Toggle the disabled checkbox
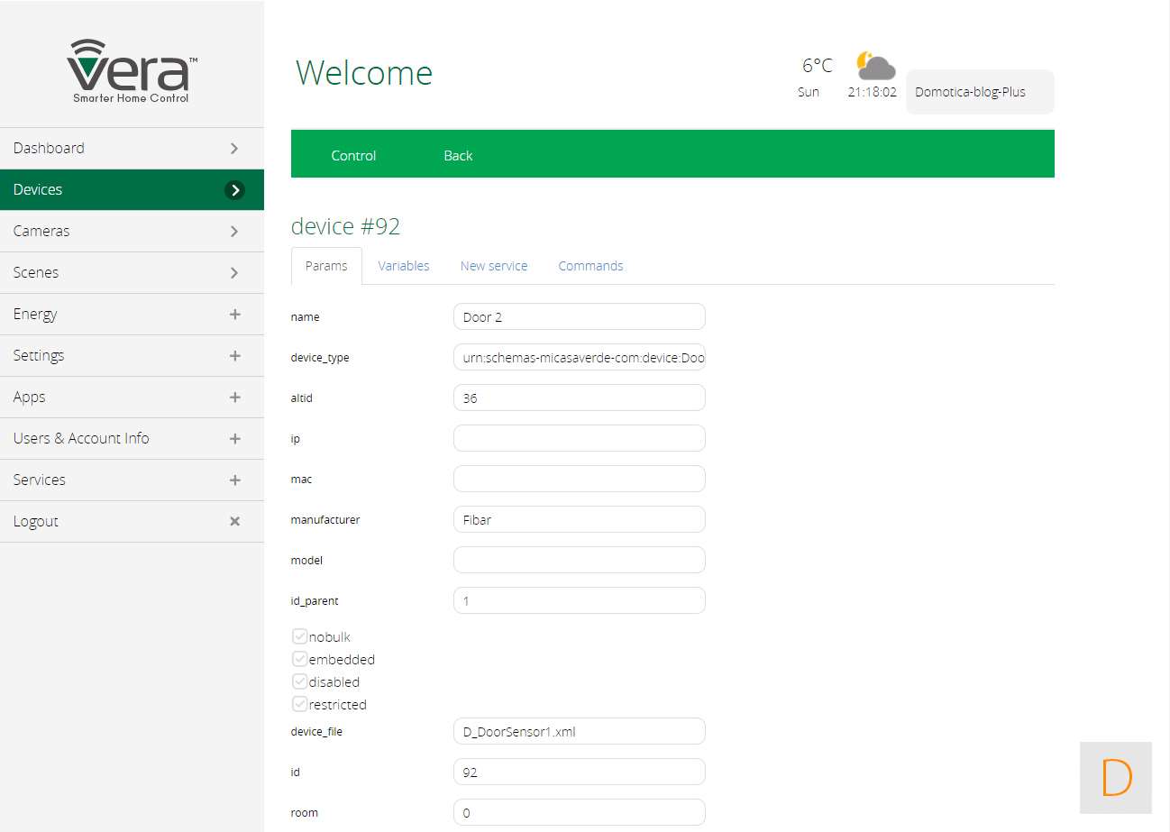Image resolution: width=1170 pixels, height=832 pixels. click(300, 681)
